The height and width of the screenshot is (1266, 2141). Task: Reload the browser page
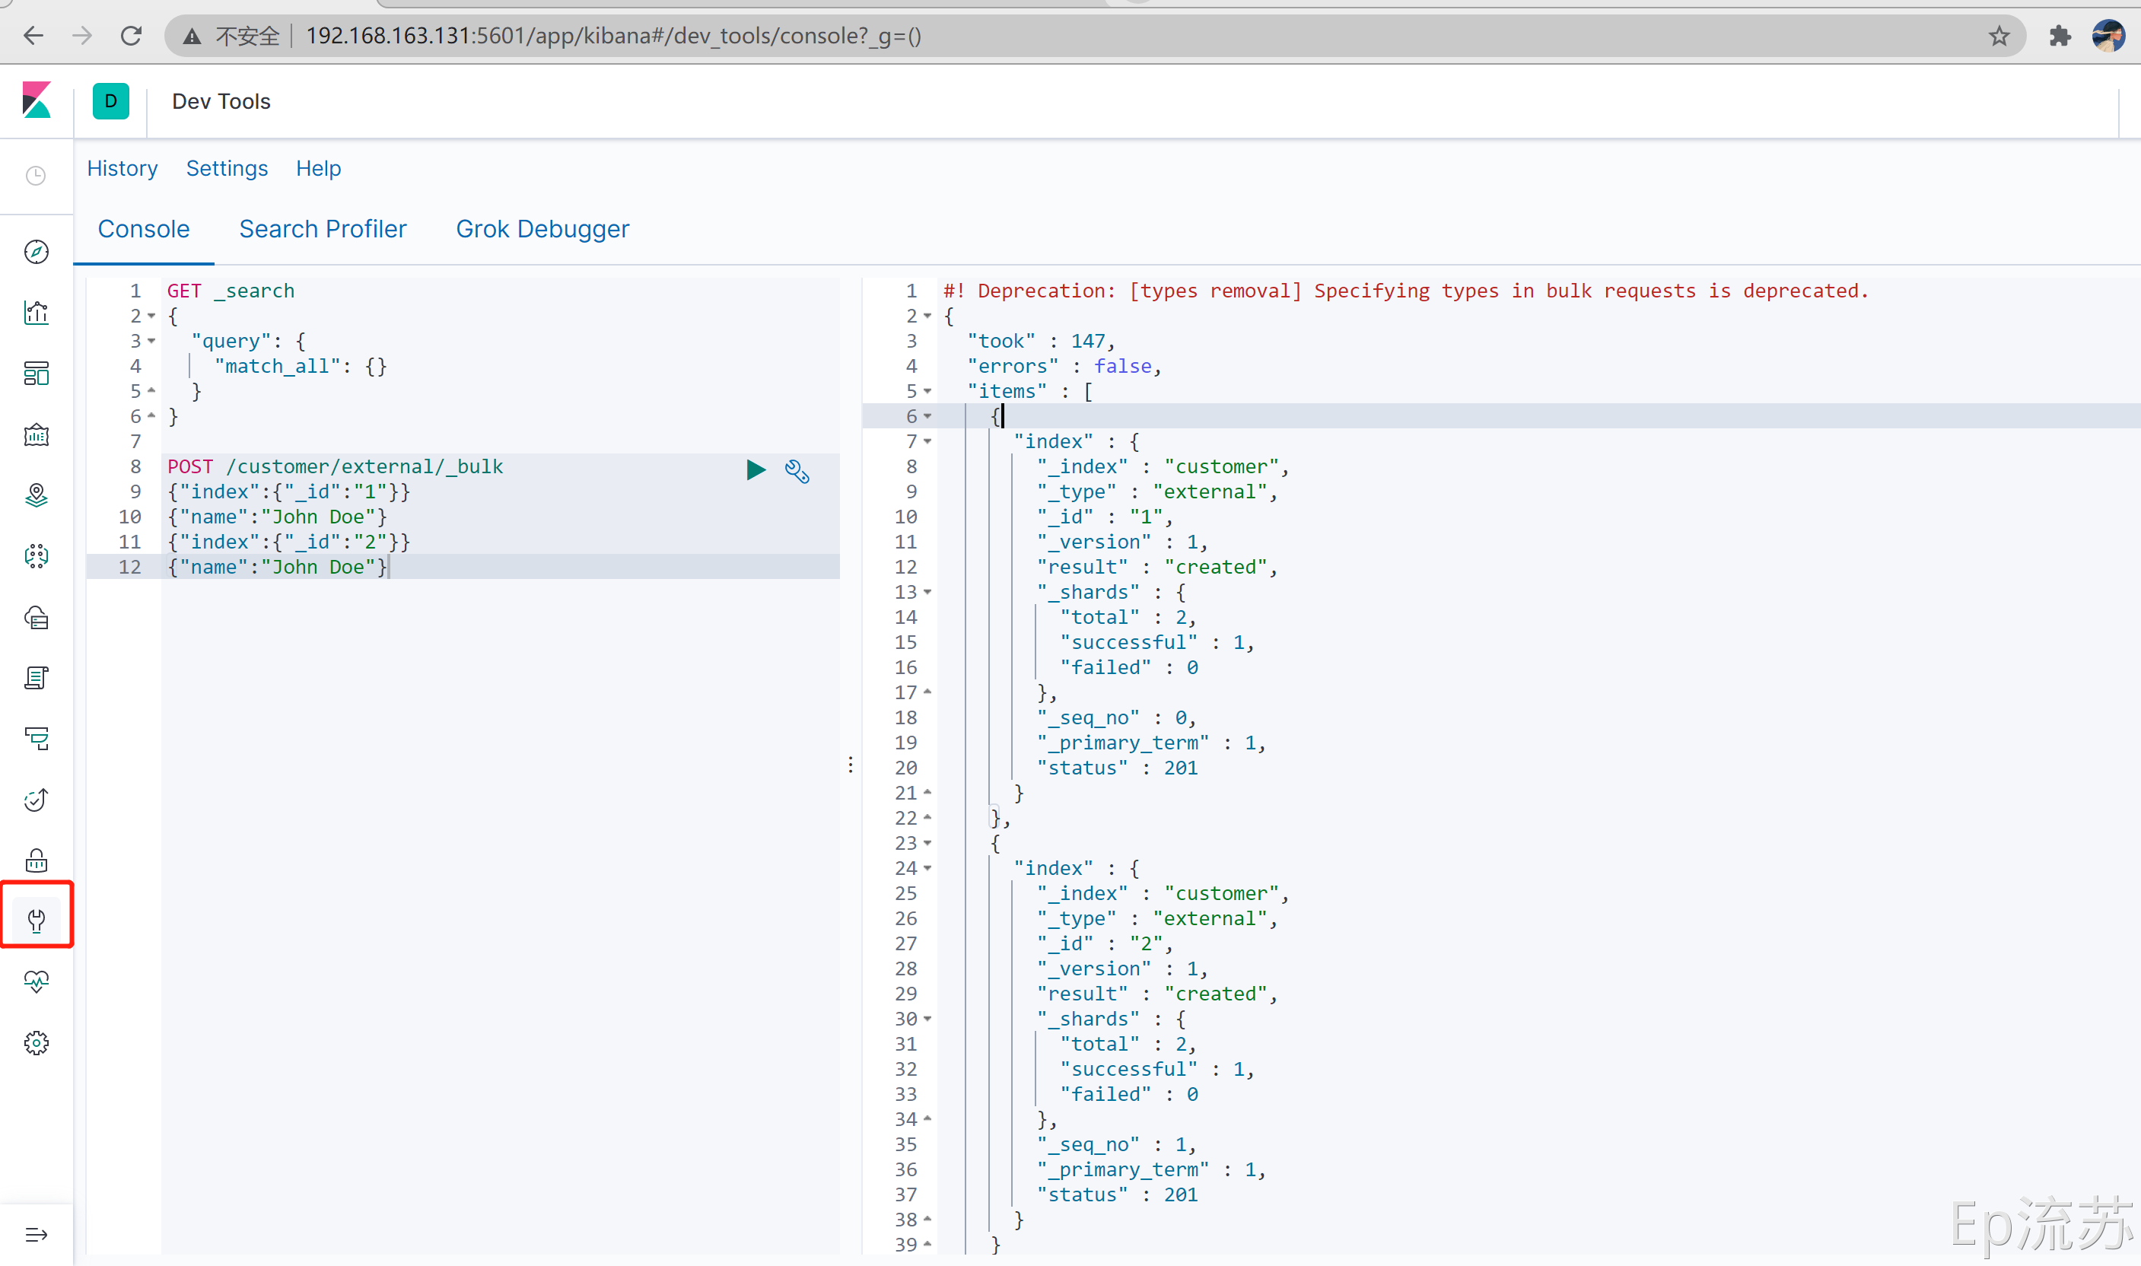point(131,36)
